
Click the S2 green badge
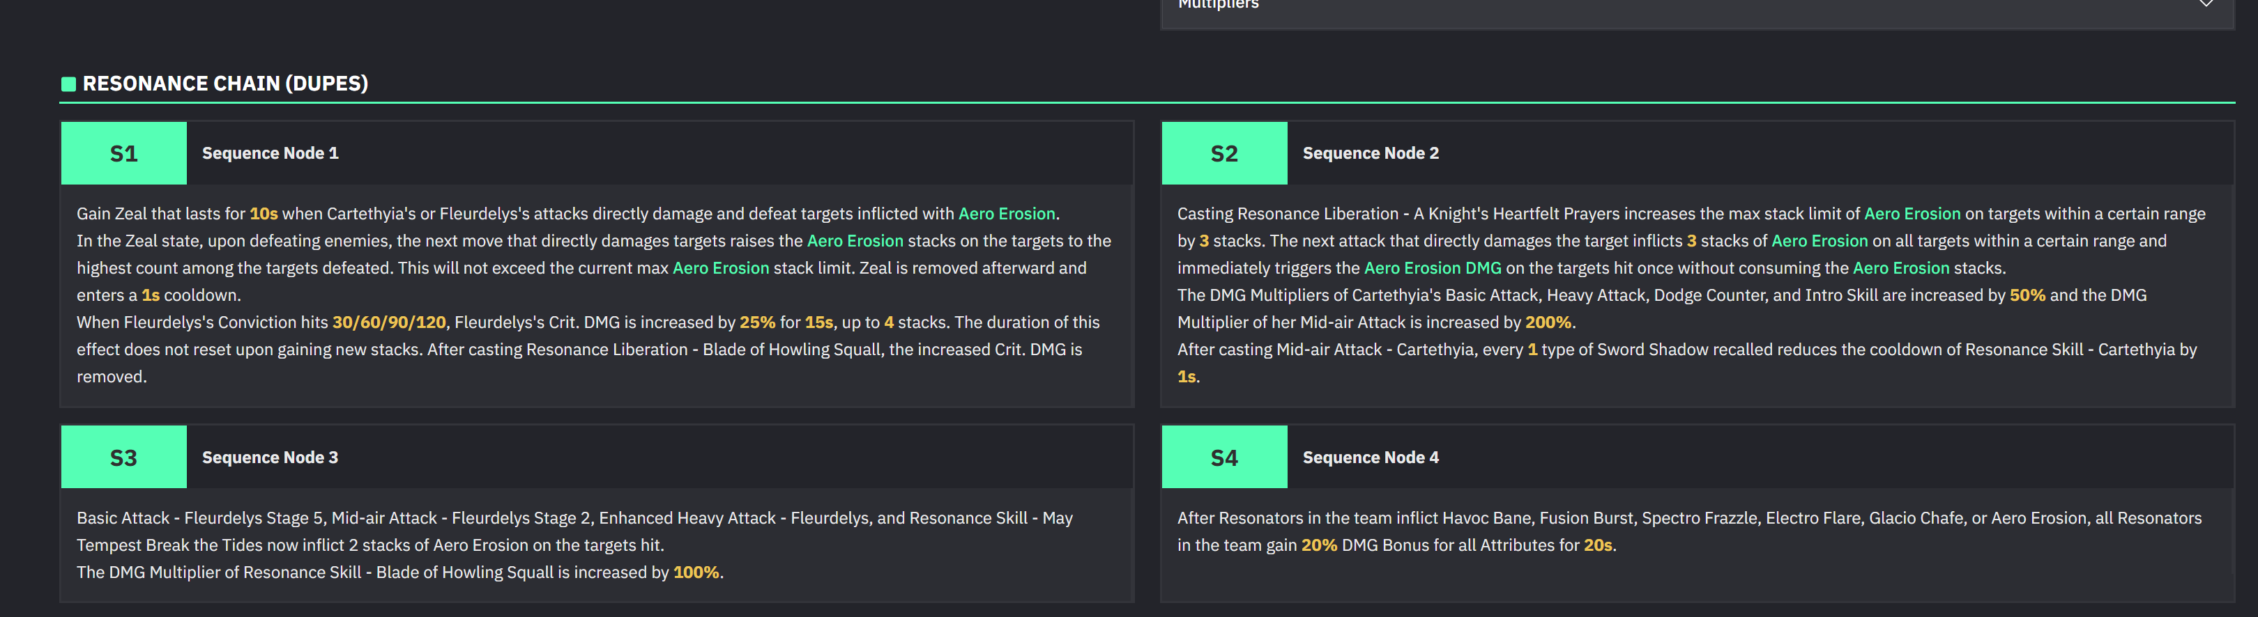click(x=1223, y=153)
